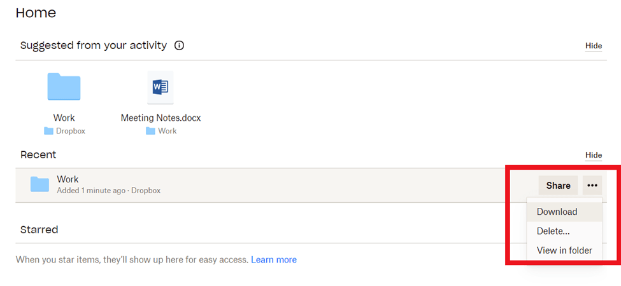This screenshot has height=286, width=621.
Task: Click the Work folder icon in Recent
Action: click(39, 184)
